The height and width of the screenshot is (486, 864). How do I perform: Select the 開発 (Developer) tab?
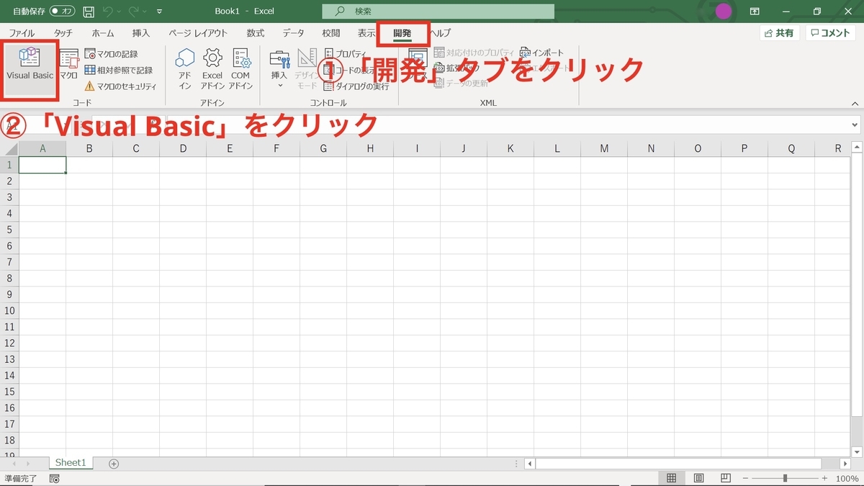pos(402,33)
